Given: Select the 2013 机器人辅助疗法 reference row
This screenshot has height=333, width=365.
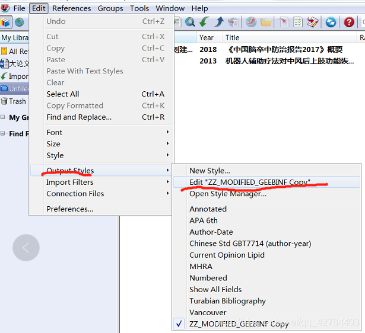Looking at the screenshot, I should [269, 61].
